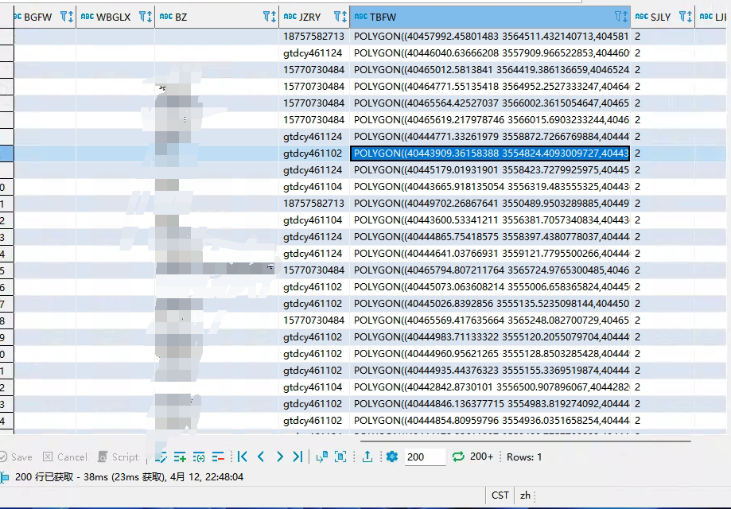Click the Edit cell value icon

pyautogui.click(x=161, y=457)
